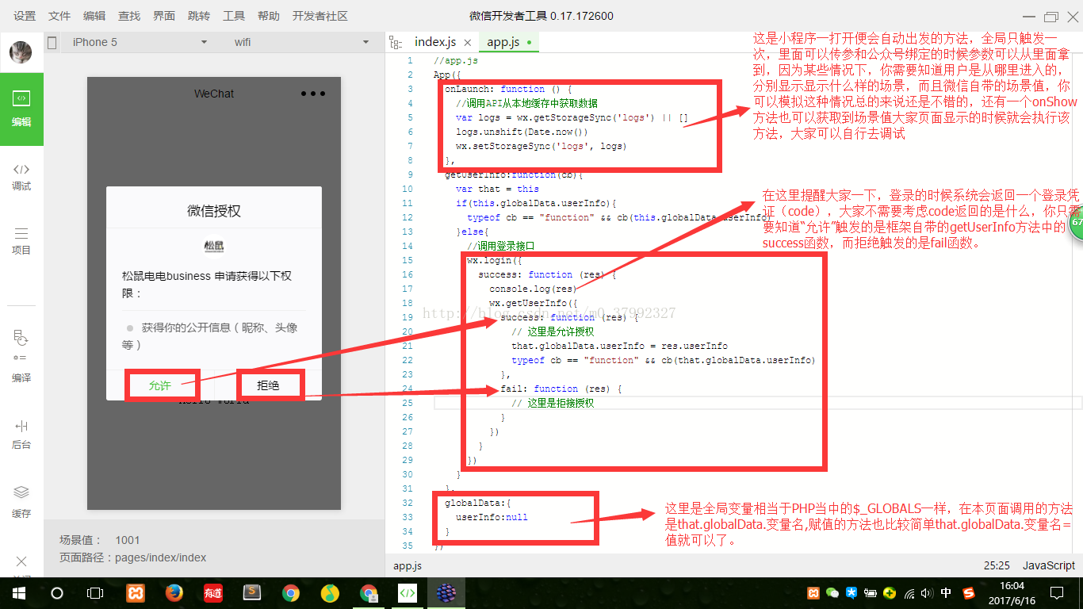Close the index.js tab

tap(468, 43)
